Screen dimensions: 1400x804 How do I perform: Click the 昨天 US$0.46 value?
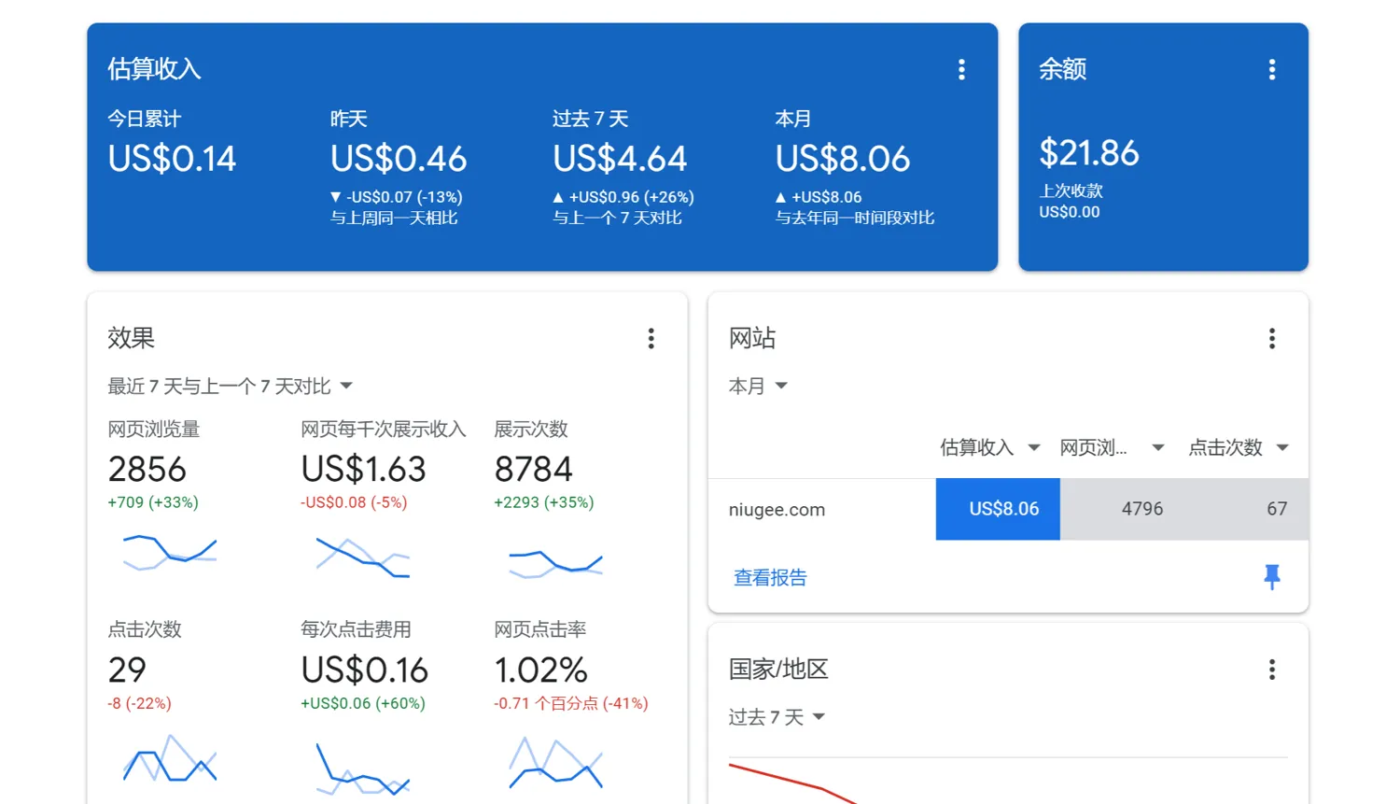pyautogui.click(x=399, y=159)
